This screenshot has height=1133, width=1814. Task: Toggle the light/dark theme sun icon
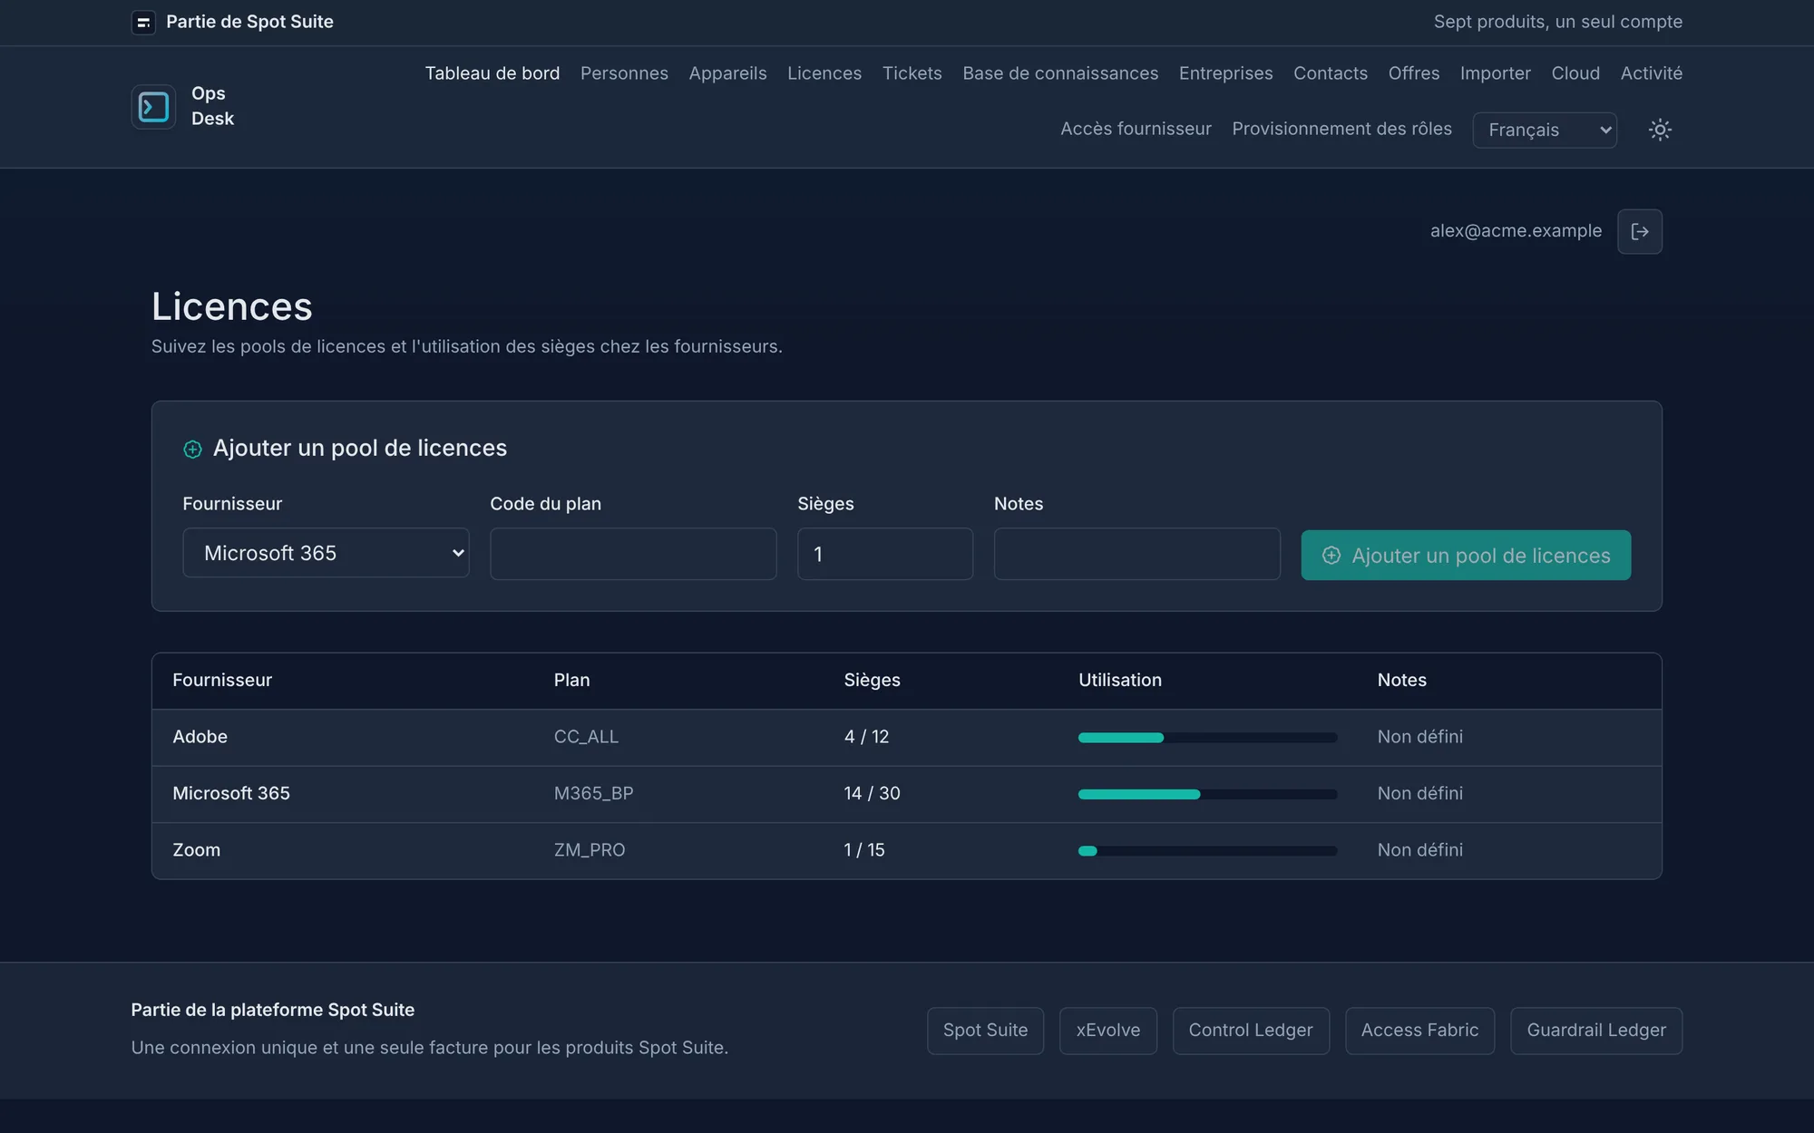pyautogui.click(x=1660, y=130)
